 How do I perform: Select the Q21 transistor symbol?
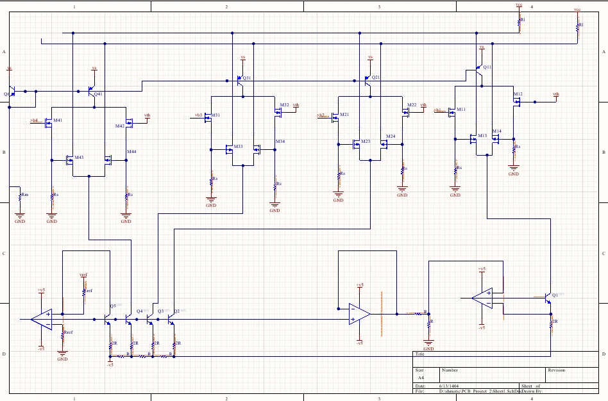click(368, 81)
